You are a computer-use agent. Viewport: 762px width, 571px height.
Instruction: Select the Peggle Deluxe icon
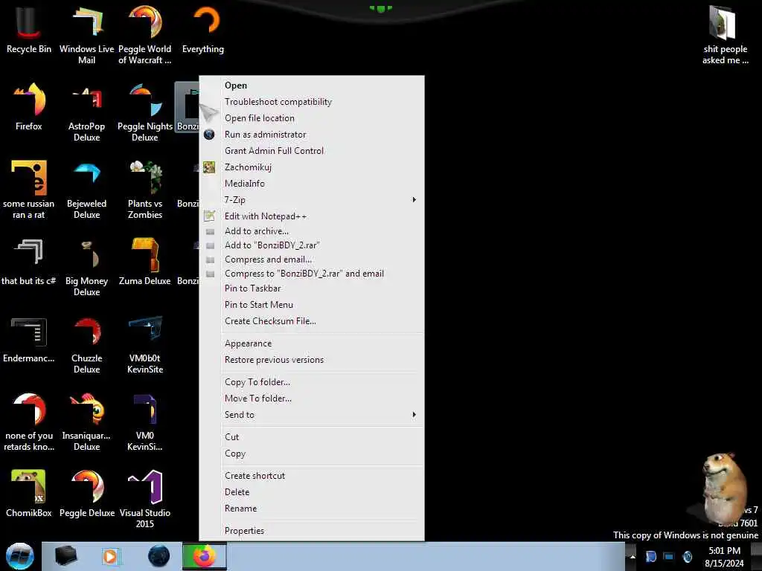pos(86,494)
